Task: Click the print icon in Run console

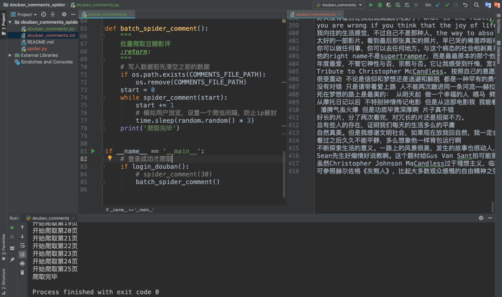Action: pos(22,264)
